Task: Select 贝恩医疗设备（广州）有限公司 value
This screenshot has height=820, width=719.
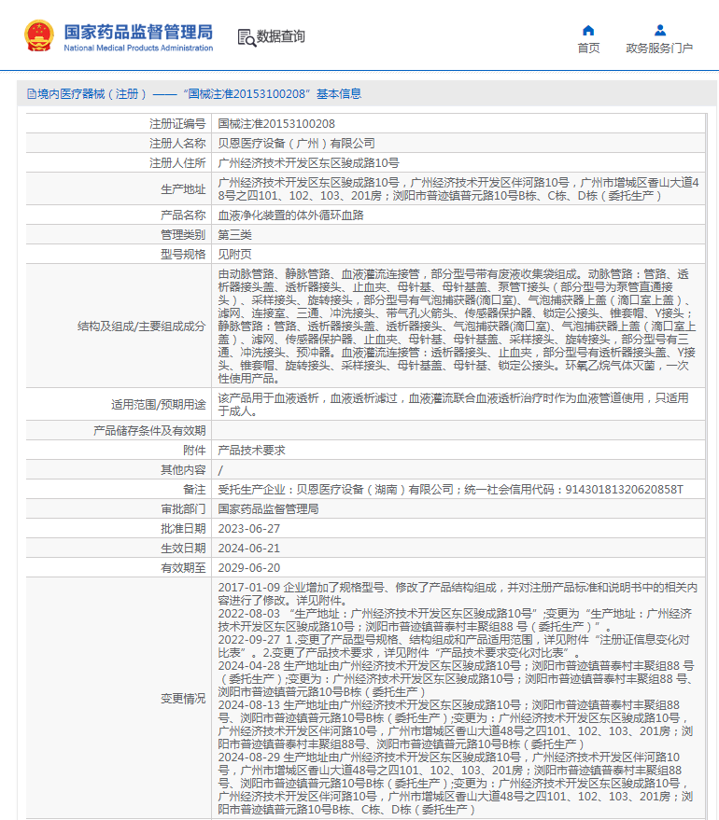Action: click(296, 144)
